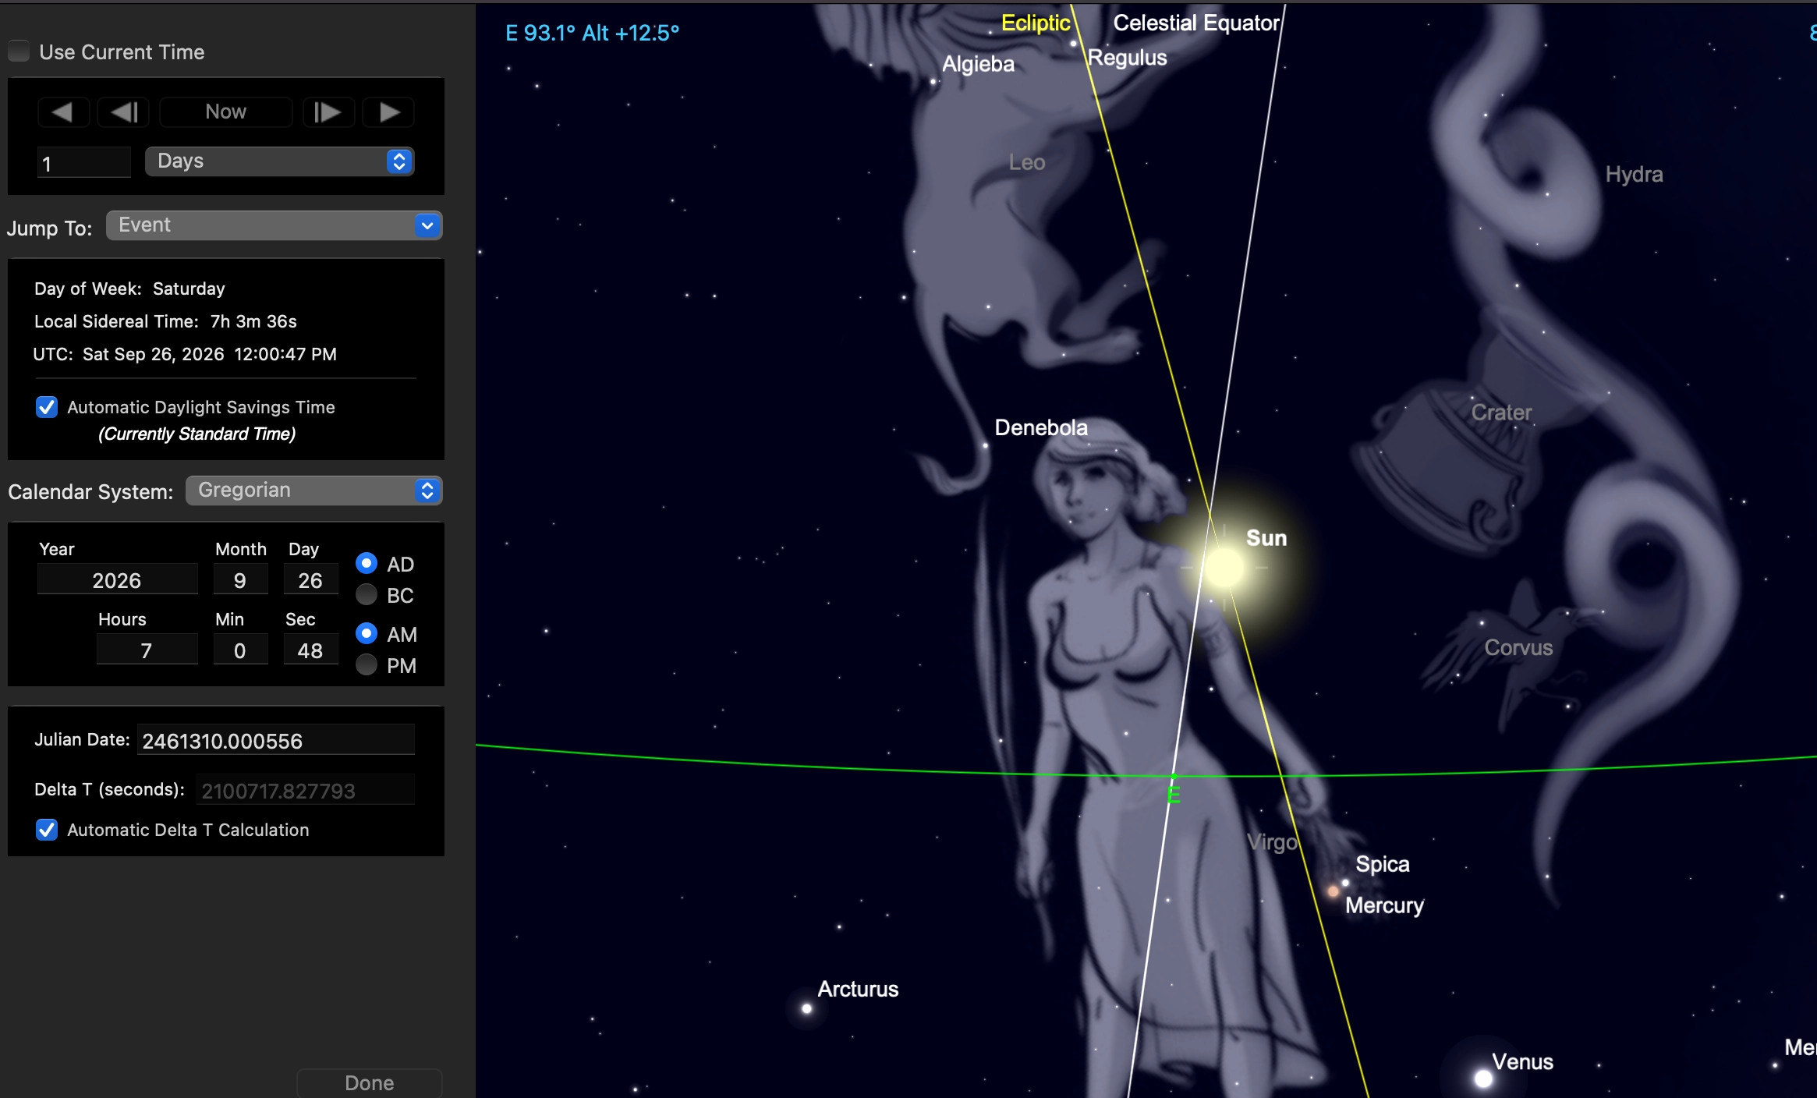The image size is (1817, 1098).
Task: Switch time to PM
Action: tap(367, 665)
